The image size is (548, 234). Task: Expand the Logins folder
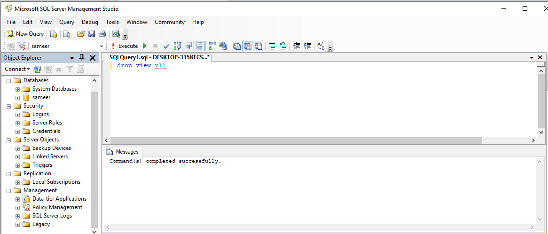point(17,115)
